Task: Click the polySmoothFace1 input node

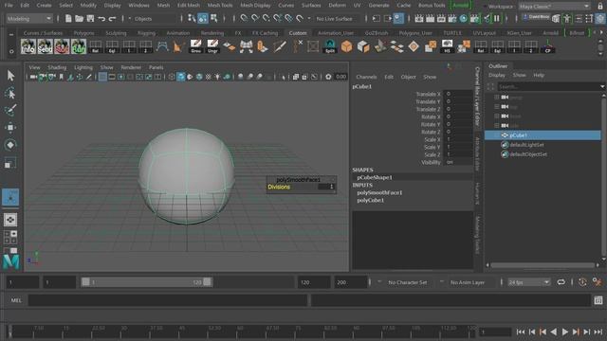Action: point(379,192)
